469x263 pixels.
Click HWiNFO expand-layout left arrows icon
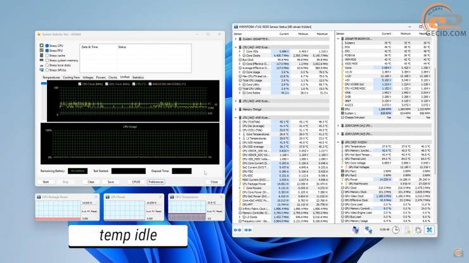(x=238, y=230)
